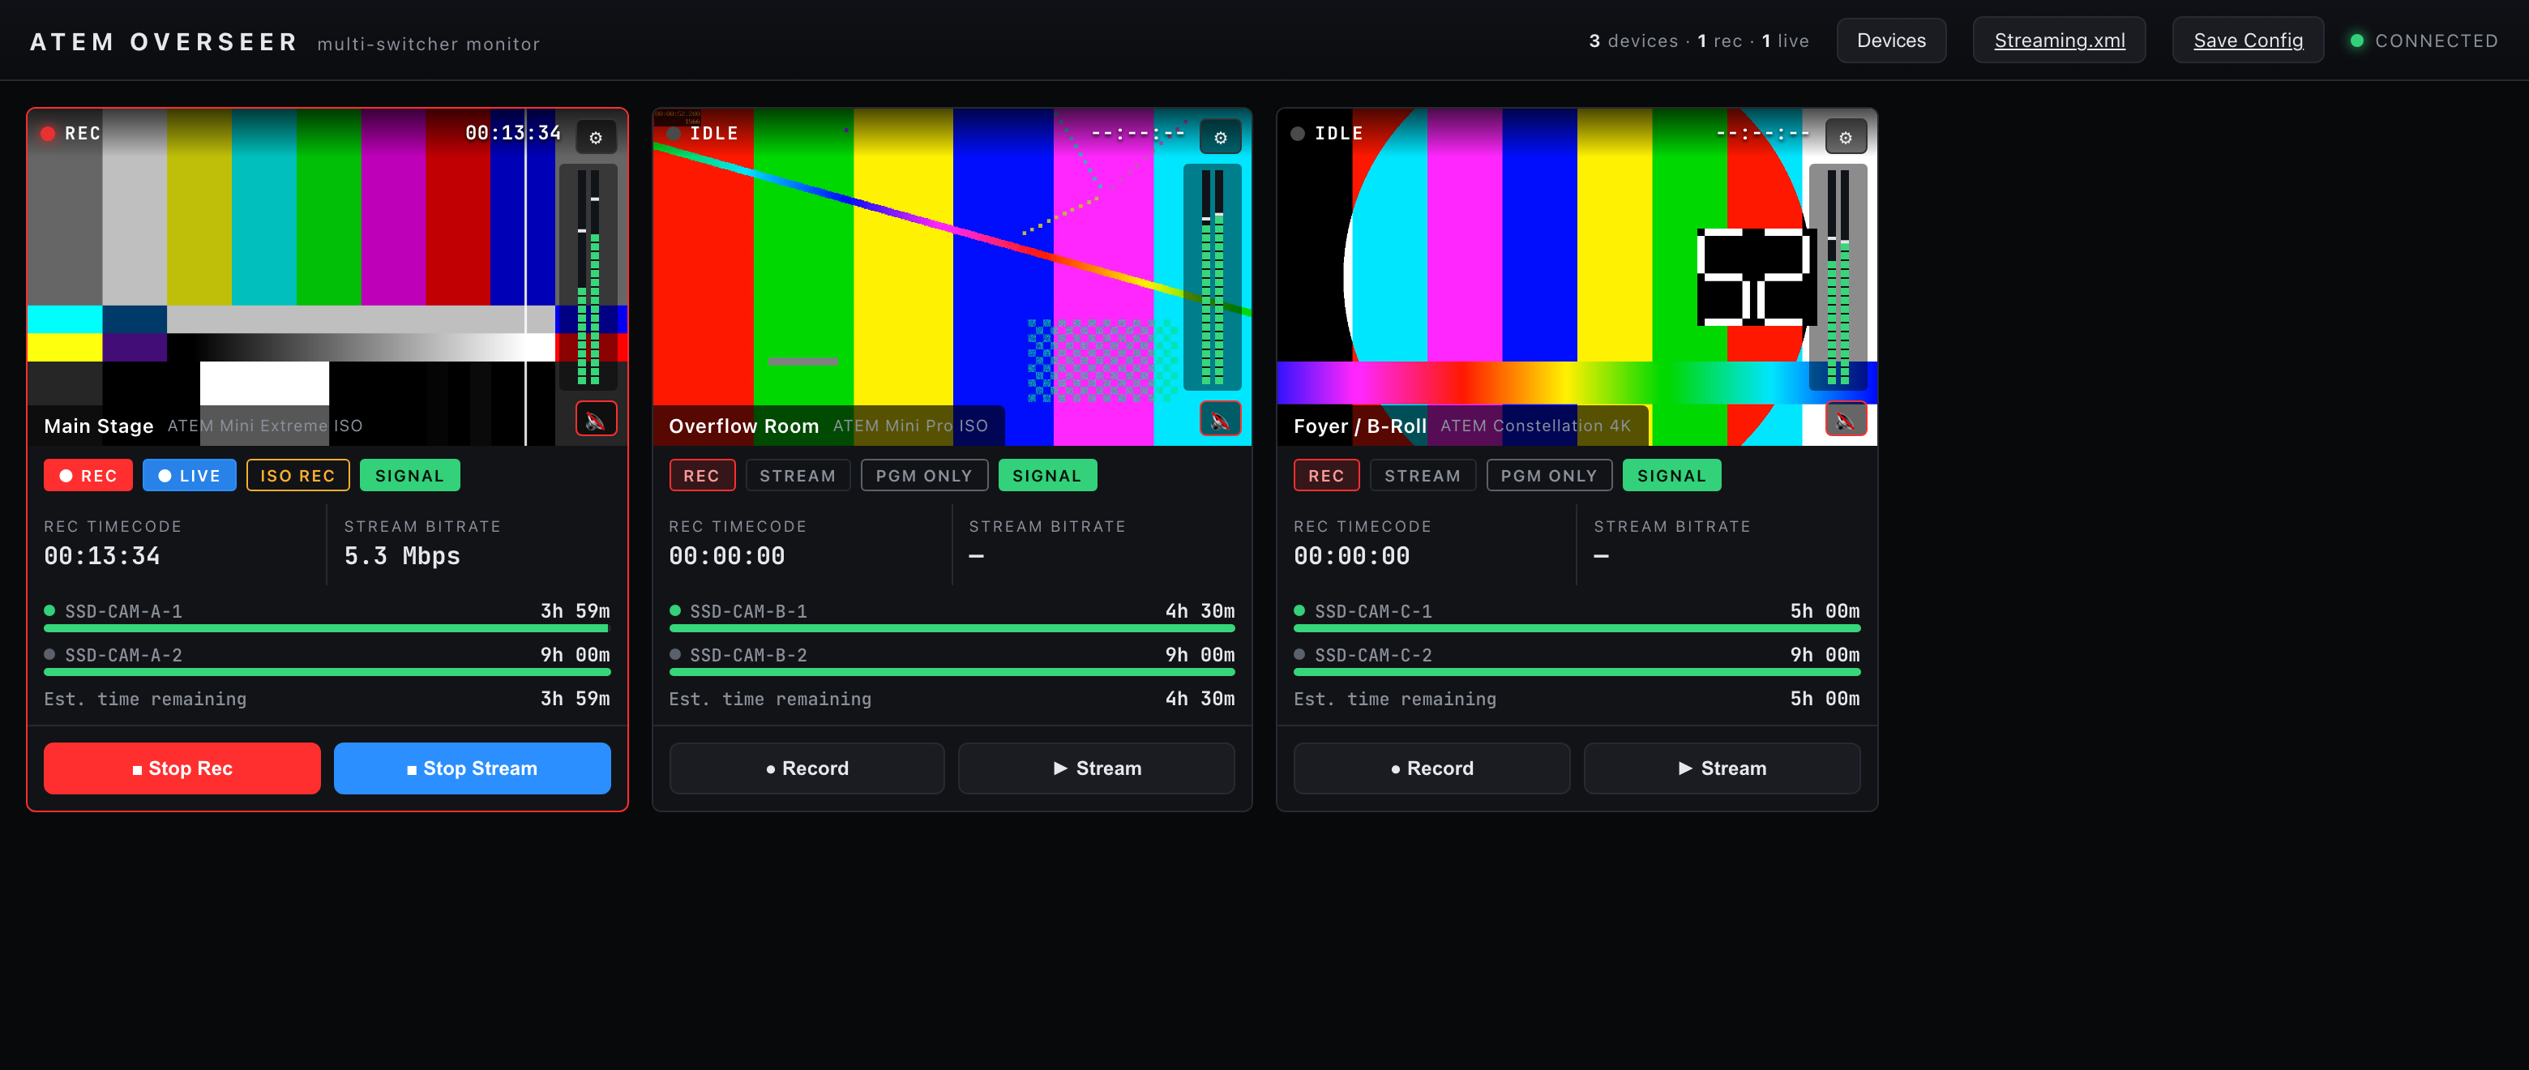Click SSD-CAM-A-2 storage bar
Screen dimensions: 2529x1070
(327, 671)
